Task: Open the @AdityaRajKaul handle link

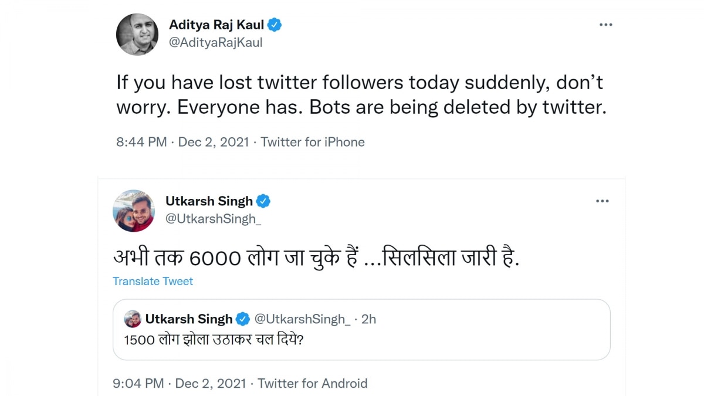Action: (215, 42)
